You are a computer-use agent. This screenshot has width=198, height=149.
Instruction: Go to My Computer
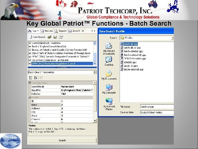click(109, 89)
